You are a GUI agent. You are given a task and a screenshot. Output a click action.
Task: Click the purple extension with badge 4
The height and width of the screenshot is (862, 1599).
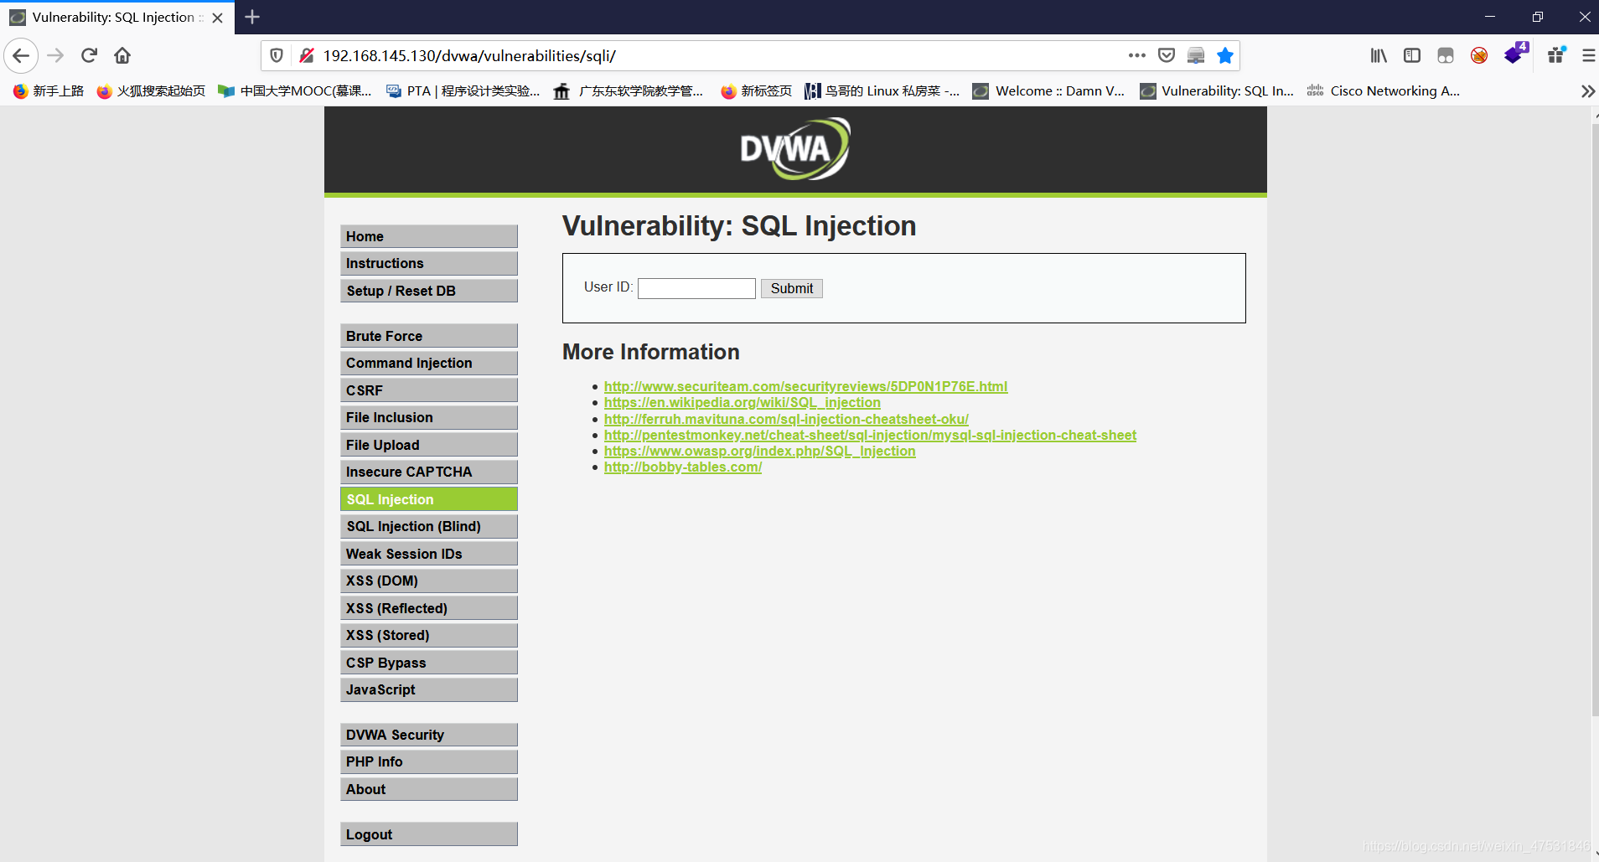coord(1515,55)
